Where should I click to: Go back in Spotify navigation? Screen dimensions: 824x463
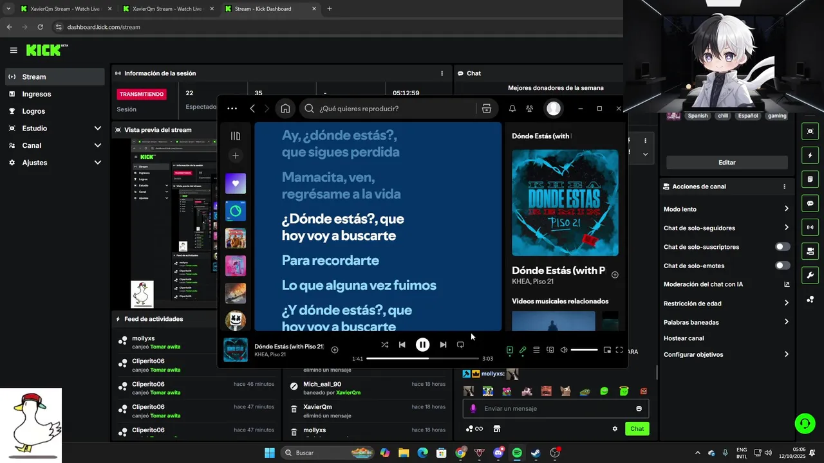252,109
